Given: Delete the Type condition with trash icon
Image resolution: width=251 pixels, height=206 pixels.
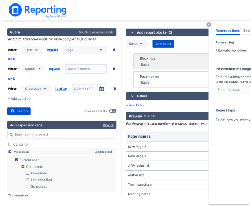Looking at the screenshot, I should tap(114, 50).
